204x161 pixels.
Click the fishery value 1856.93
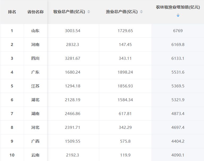[x=125, y=86]
